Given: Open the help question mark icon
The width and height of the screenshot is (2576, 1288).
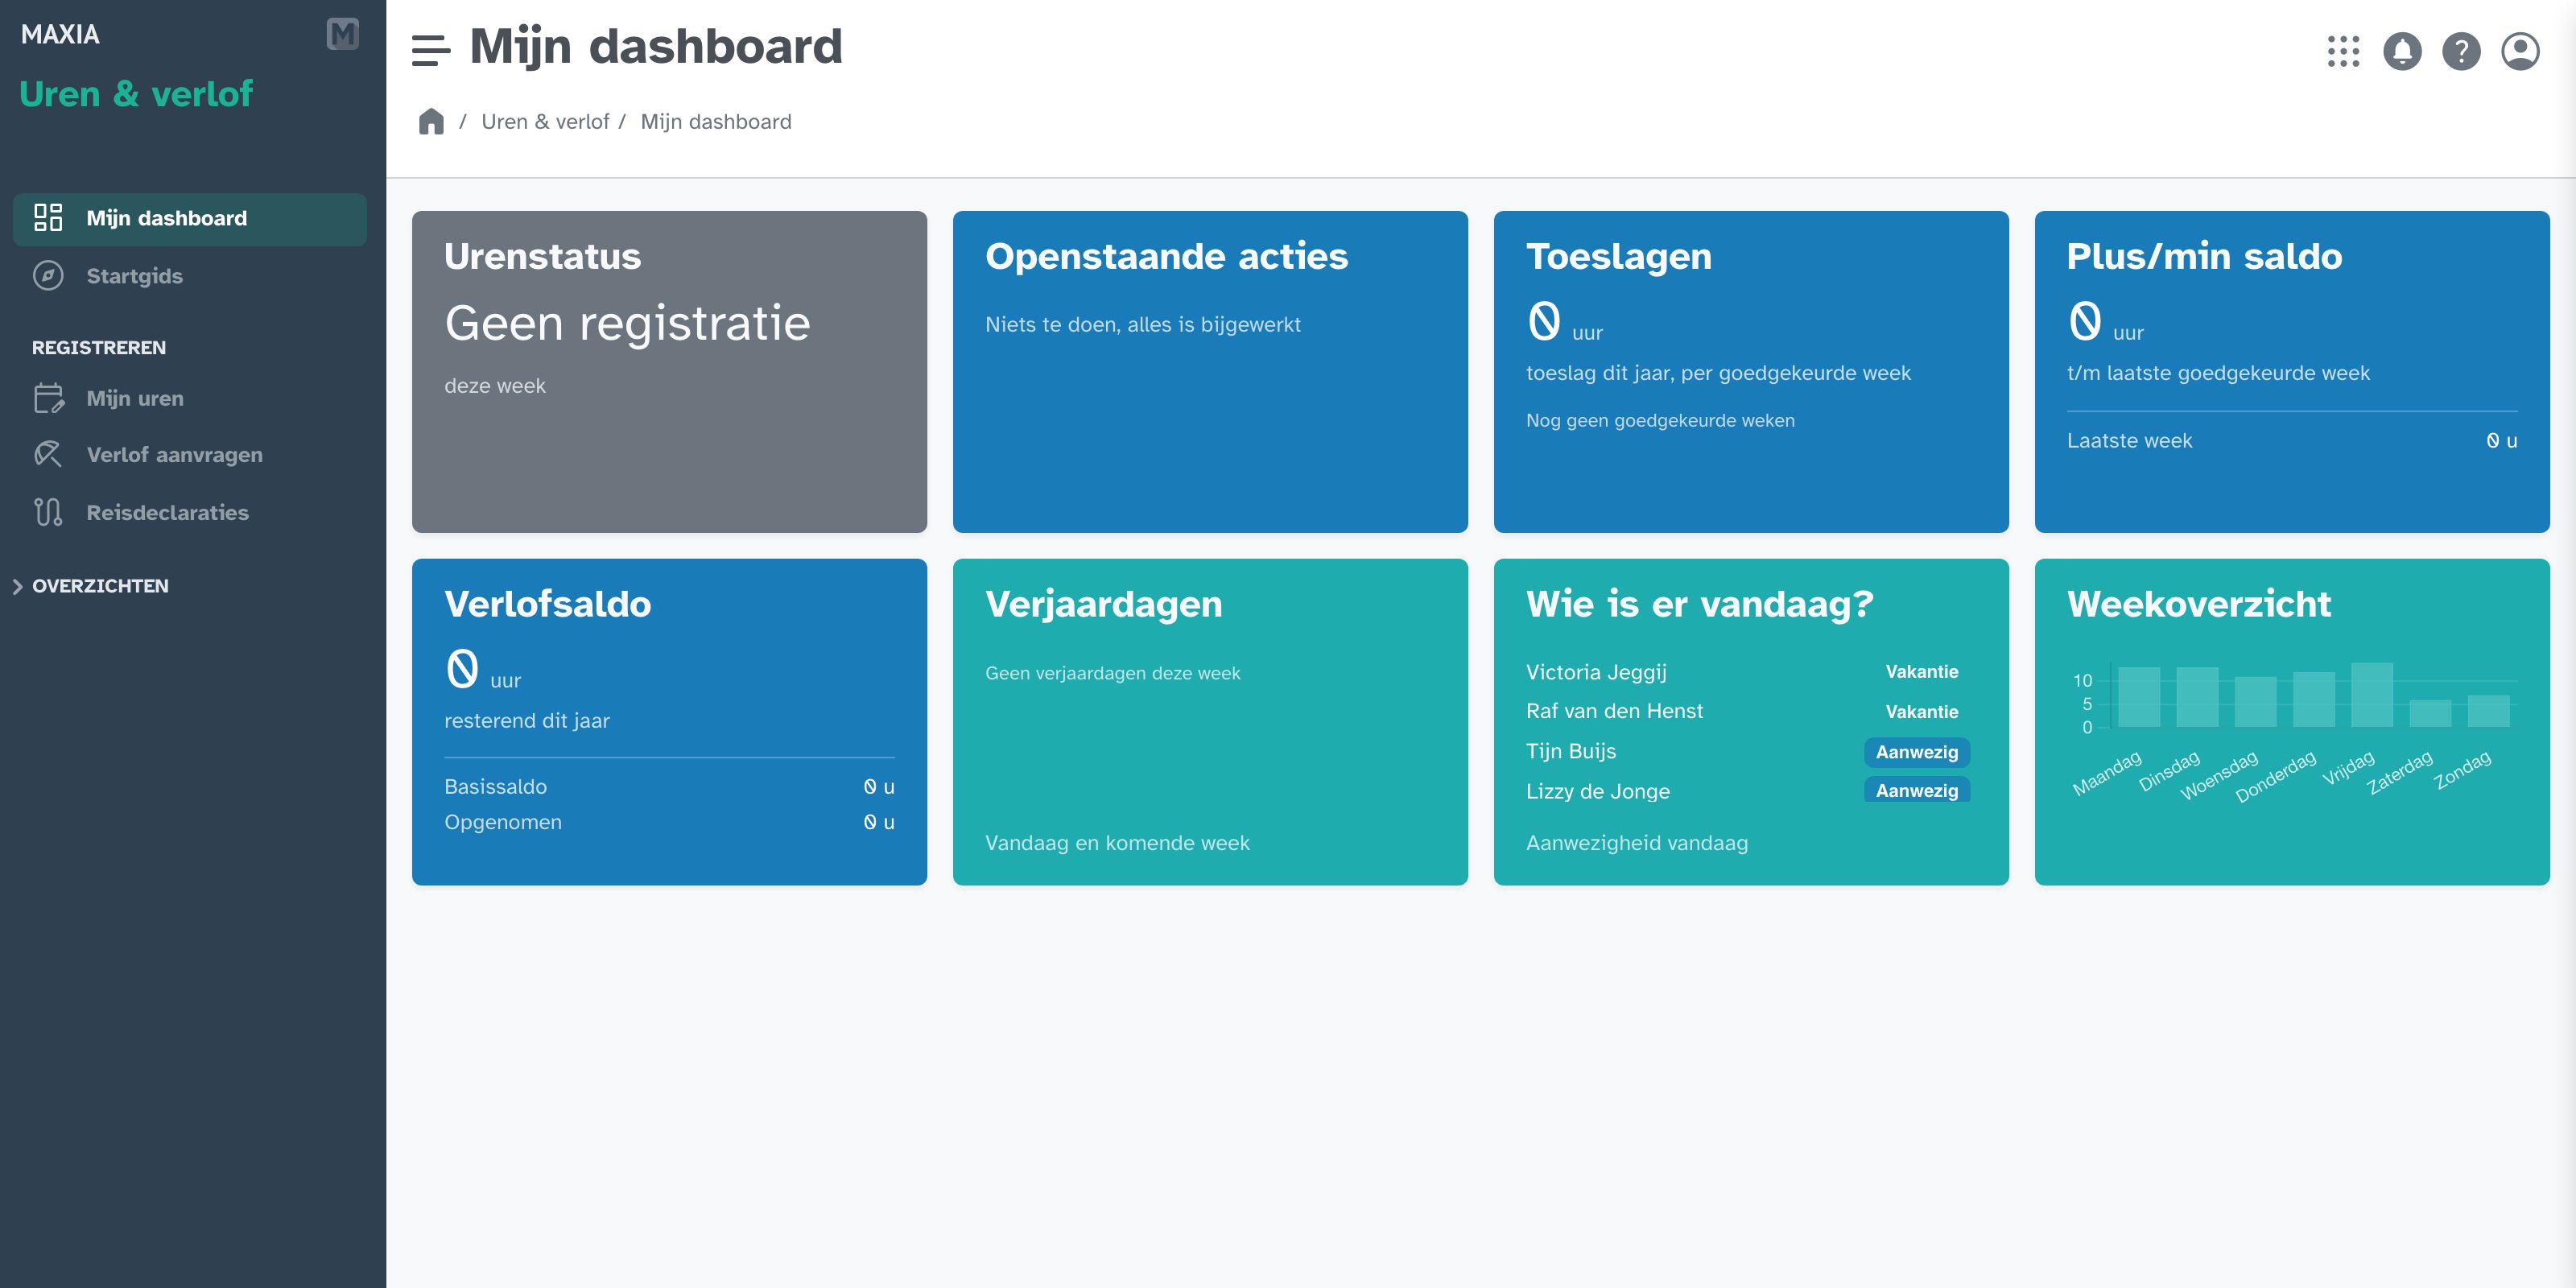Looking at the screenshot, I should coord(2461,51).
